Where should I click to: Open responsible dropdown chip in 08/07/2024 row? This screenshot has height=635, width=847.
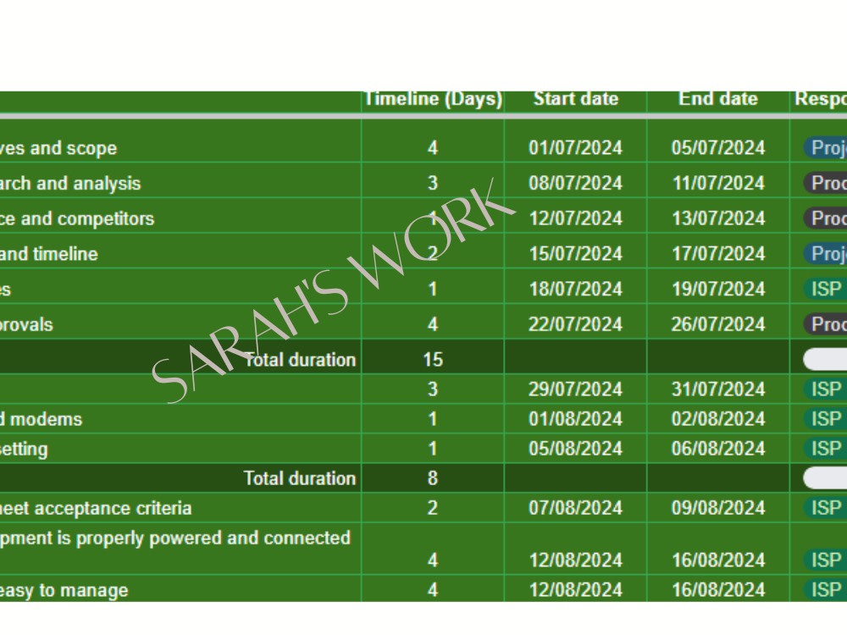point(825,183)
